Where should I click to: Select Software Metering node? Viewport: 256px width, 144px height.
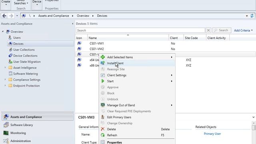point(25,74)
